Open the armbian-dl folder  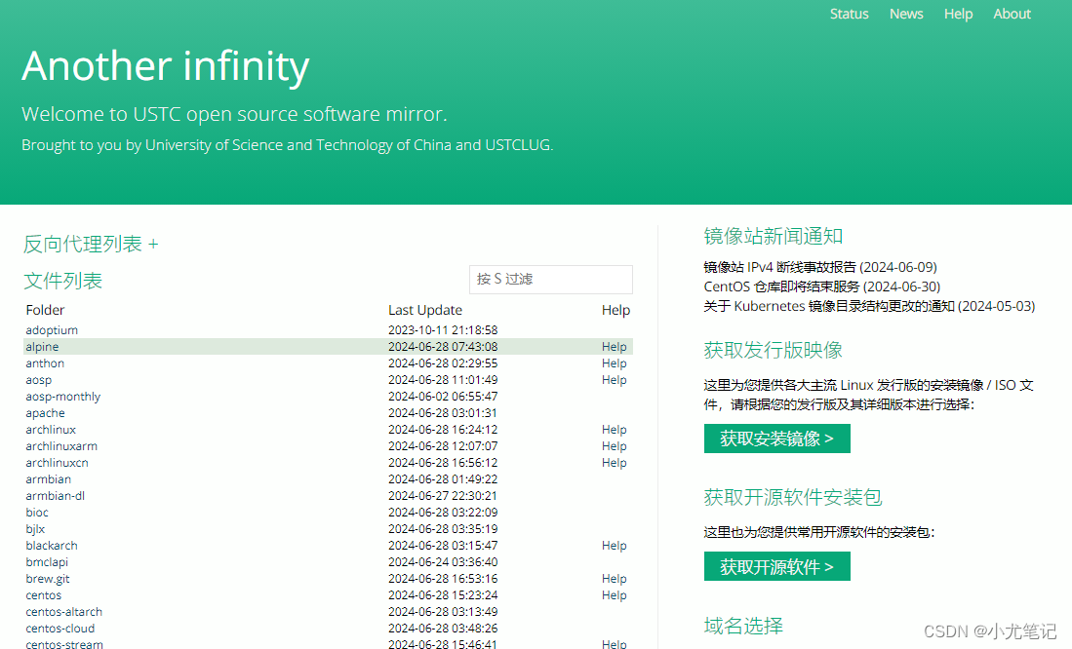(55, 496)
